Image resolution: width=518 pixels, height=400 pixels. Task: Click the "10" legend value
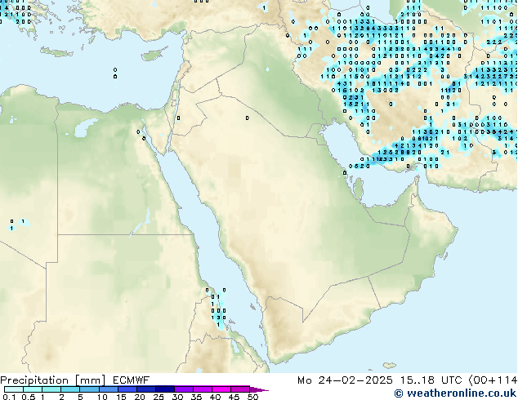point(102,397)
